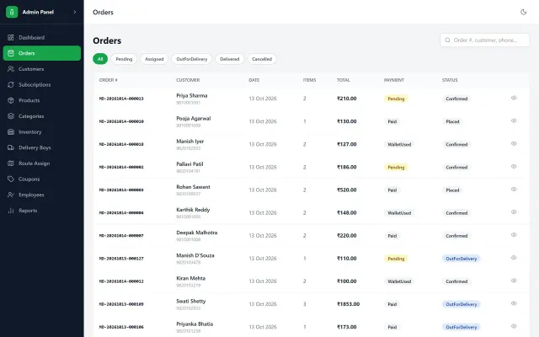
Task: View Priya Sharma order details eye icon
Action: [514, 98]
